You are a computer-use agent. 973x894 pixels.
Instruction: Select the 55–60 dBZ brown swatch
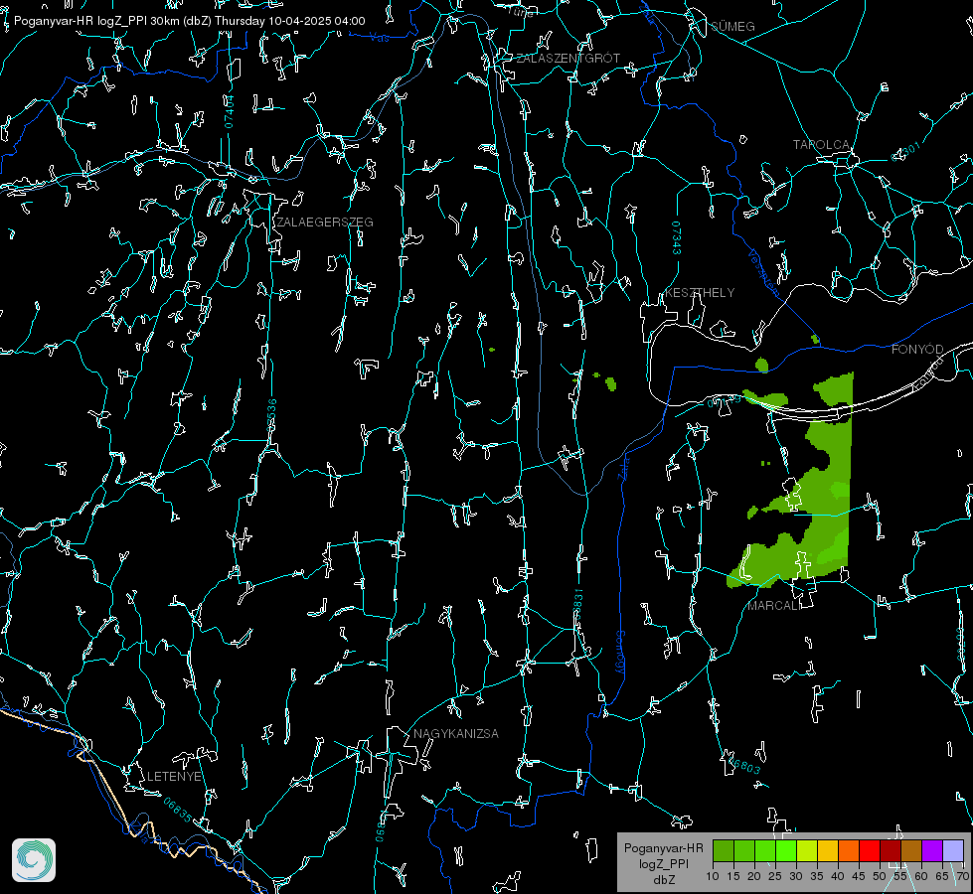(x=911, y=850)
